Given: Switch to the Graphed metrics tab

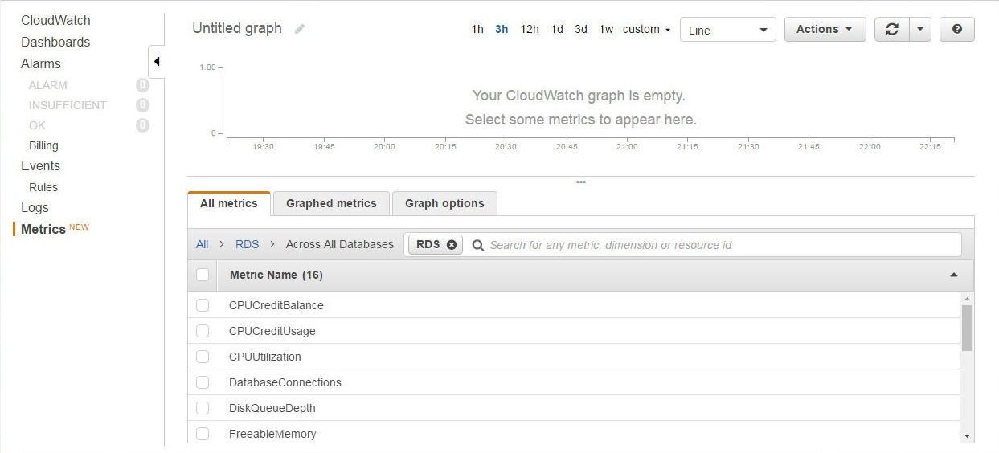Looking at the screenshot, I should tap(331, 203).
